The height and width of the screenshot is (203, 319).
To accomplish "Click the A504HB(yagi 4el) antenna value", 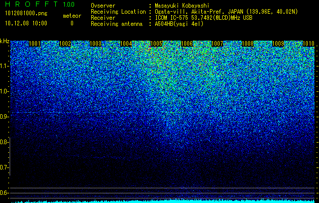I will coord(179,24).
